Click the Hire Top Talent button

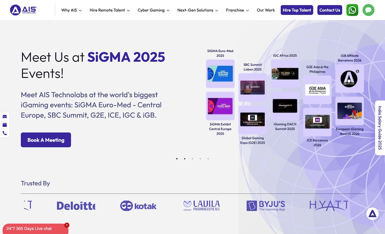coord(297,10)
